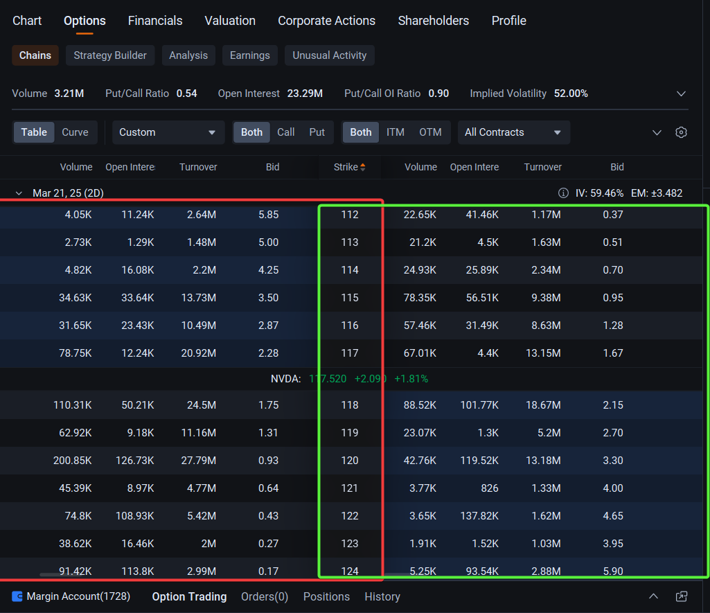Image resolution: width=710 pixels, height=613 pixels.
Task: Select the 115 strike
Action: pos(350,298)
